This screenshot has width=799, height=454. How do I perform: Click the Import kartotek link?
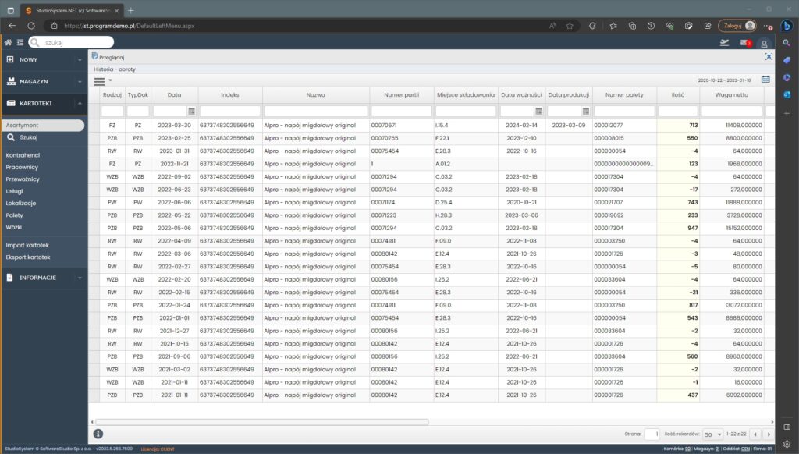point(28,245)
